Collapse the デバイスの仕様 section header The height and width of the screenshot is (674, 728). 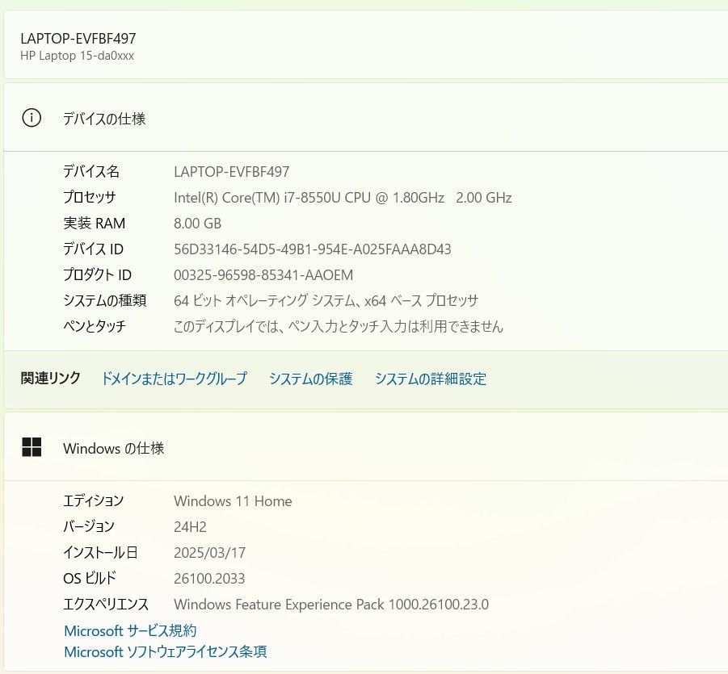pos(366,118)
